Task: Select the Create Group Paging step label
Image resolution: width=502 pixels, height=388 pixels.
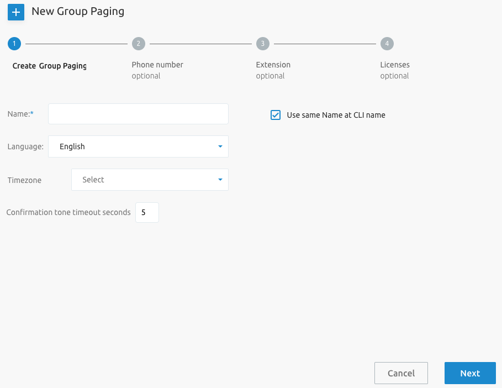Action: coord(50,66)
